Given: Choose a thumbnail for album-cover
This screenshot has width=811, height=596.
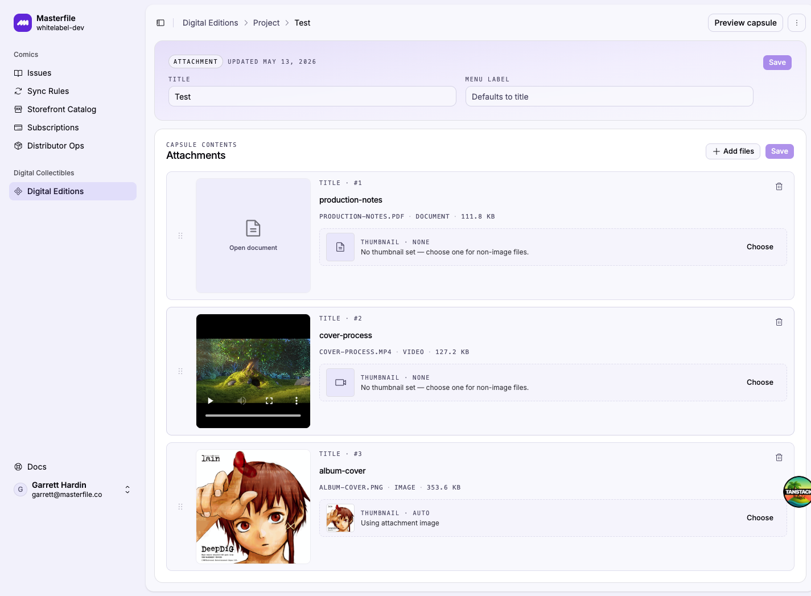Looking at the screenshot, I should (760, 518).
